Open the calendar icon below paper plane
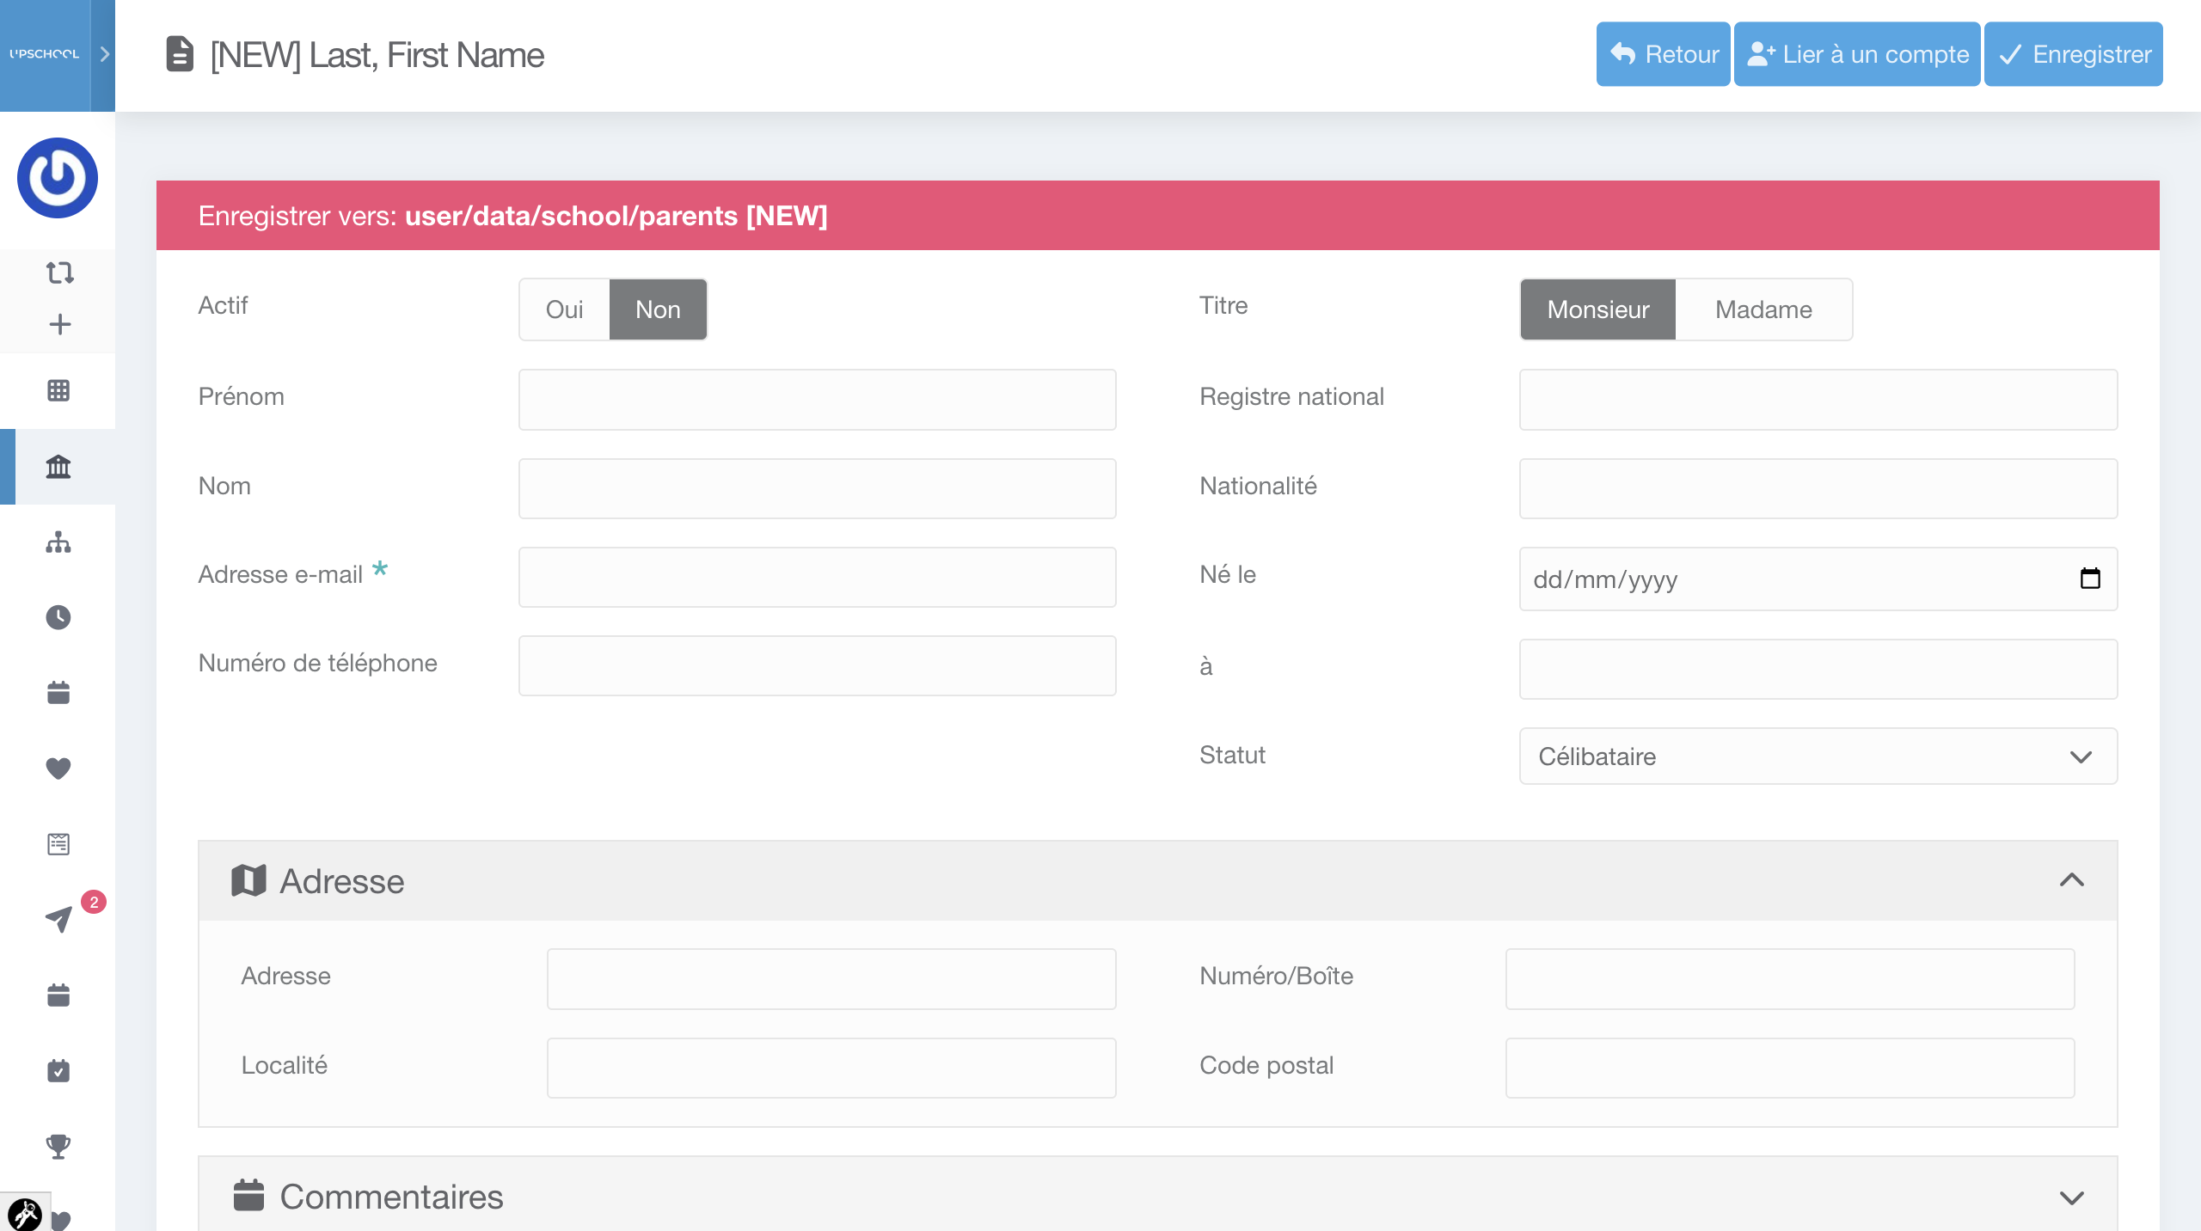The height and width of the screenshot is (1231, 2201). (58, 995)
